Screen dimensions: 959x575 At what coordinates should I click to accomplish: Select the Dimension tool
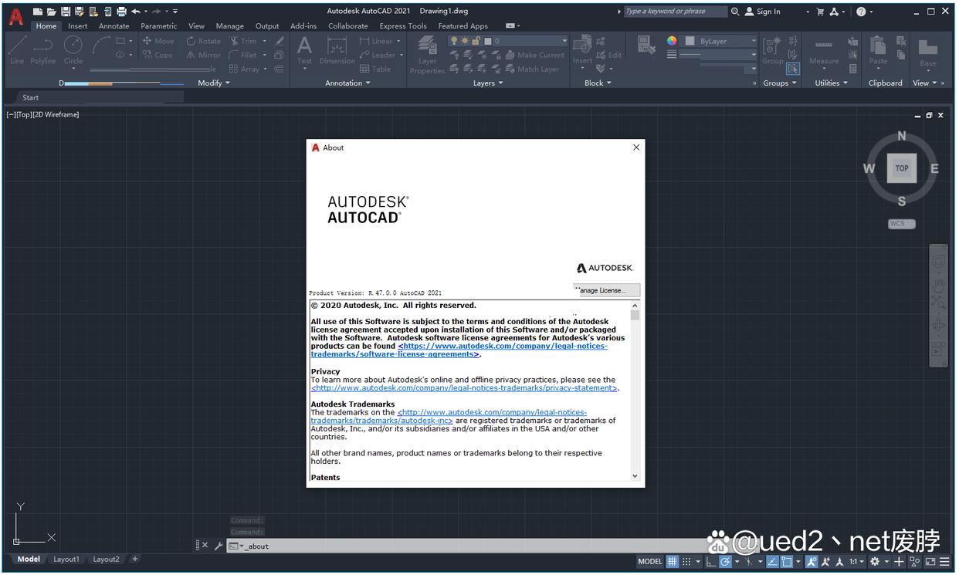[x=337, y=50]
